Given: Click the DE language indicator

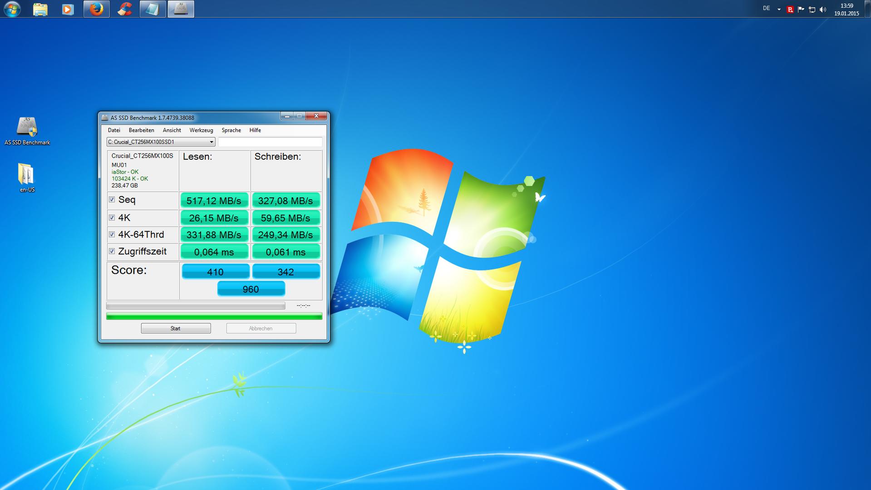Looking at the screenshot, I should coord(766,9).
